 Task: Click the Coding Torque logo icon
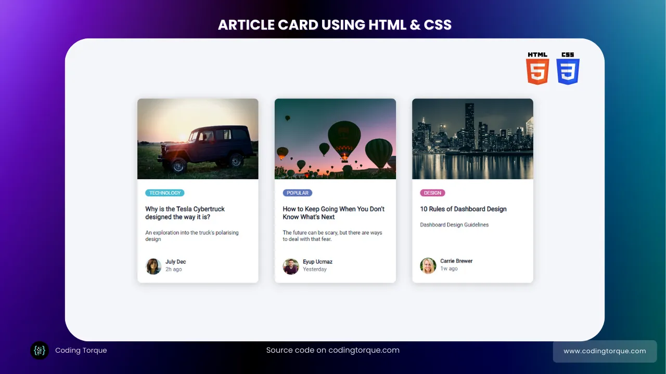pyautogui.click(x=40, y=351)
